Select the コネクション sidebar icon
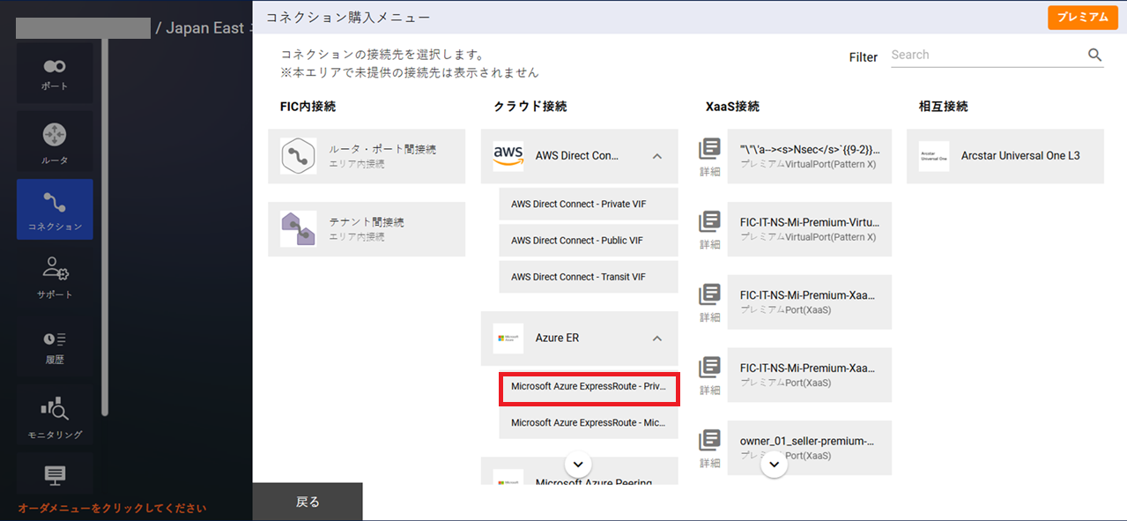Image resolution: width=1127 pixels, height=521 pixels. click(55, 210)
